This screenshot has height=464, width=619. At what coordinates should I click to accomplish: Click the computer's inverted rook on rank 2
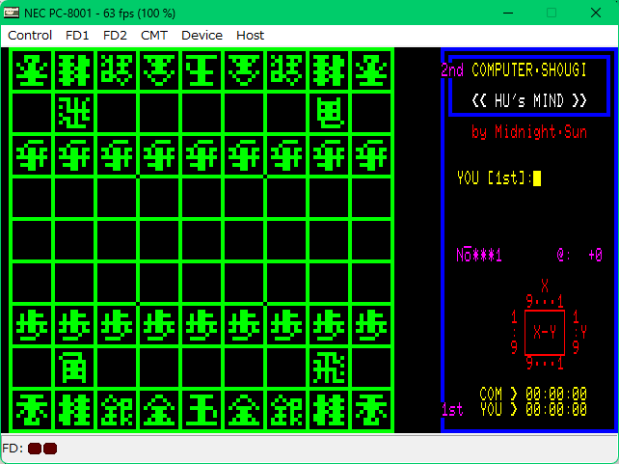point(74,113)
